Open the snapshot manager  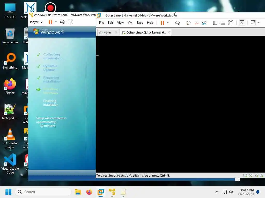[204, 23]
